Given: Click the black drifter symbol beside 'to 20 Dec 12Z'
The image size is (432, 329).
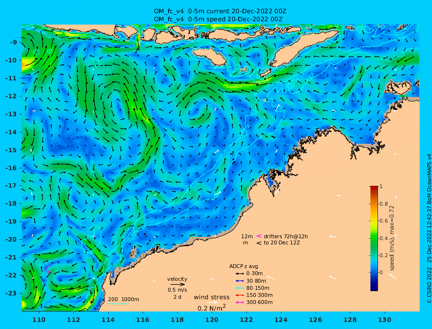Looking at the screenshot, I should coord(259,243).
